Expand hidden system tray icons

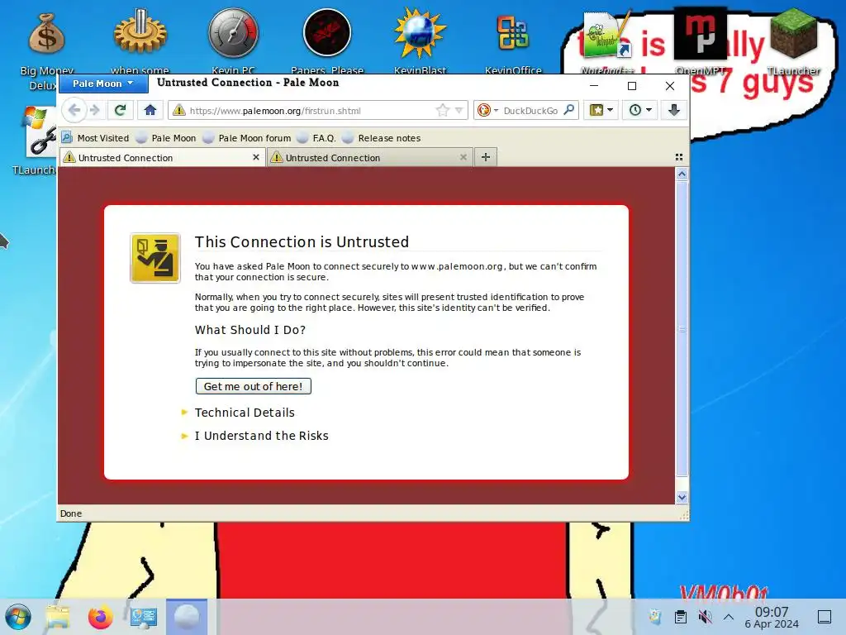pos(729,617)
